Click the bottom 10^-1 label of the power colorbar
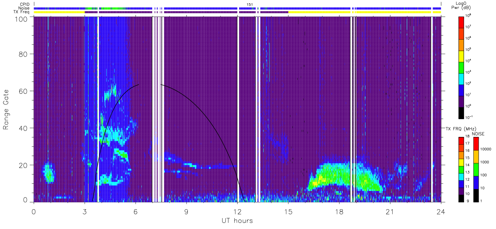496x229 pixels. click(x=469, y=117)
